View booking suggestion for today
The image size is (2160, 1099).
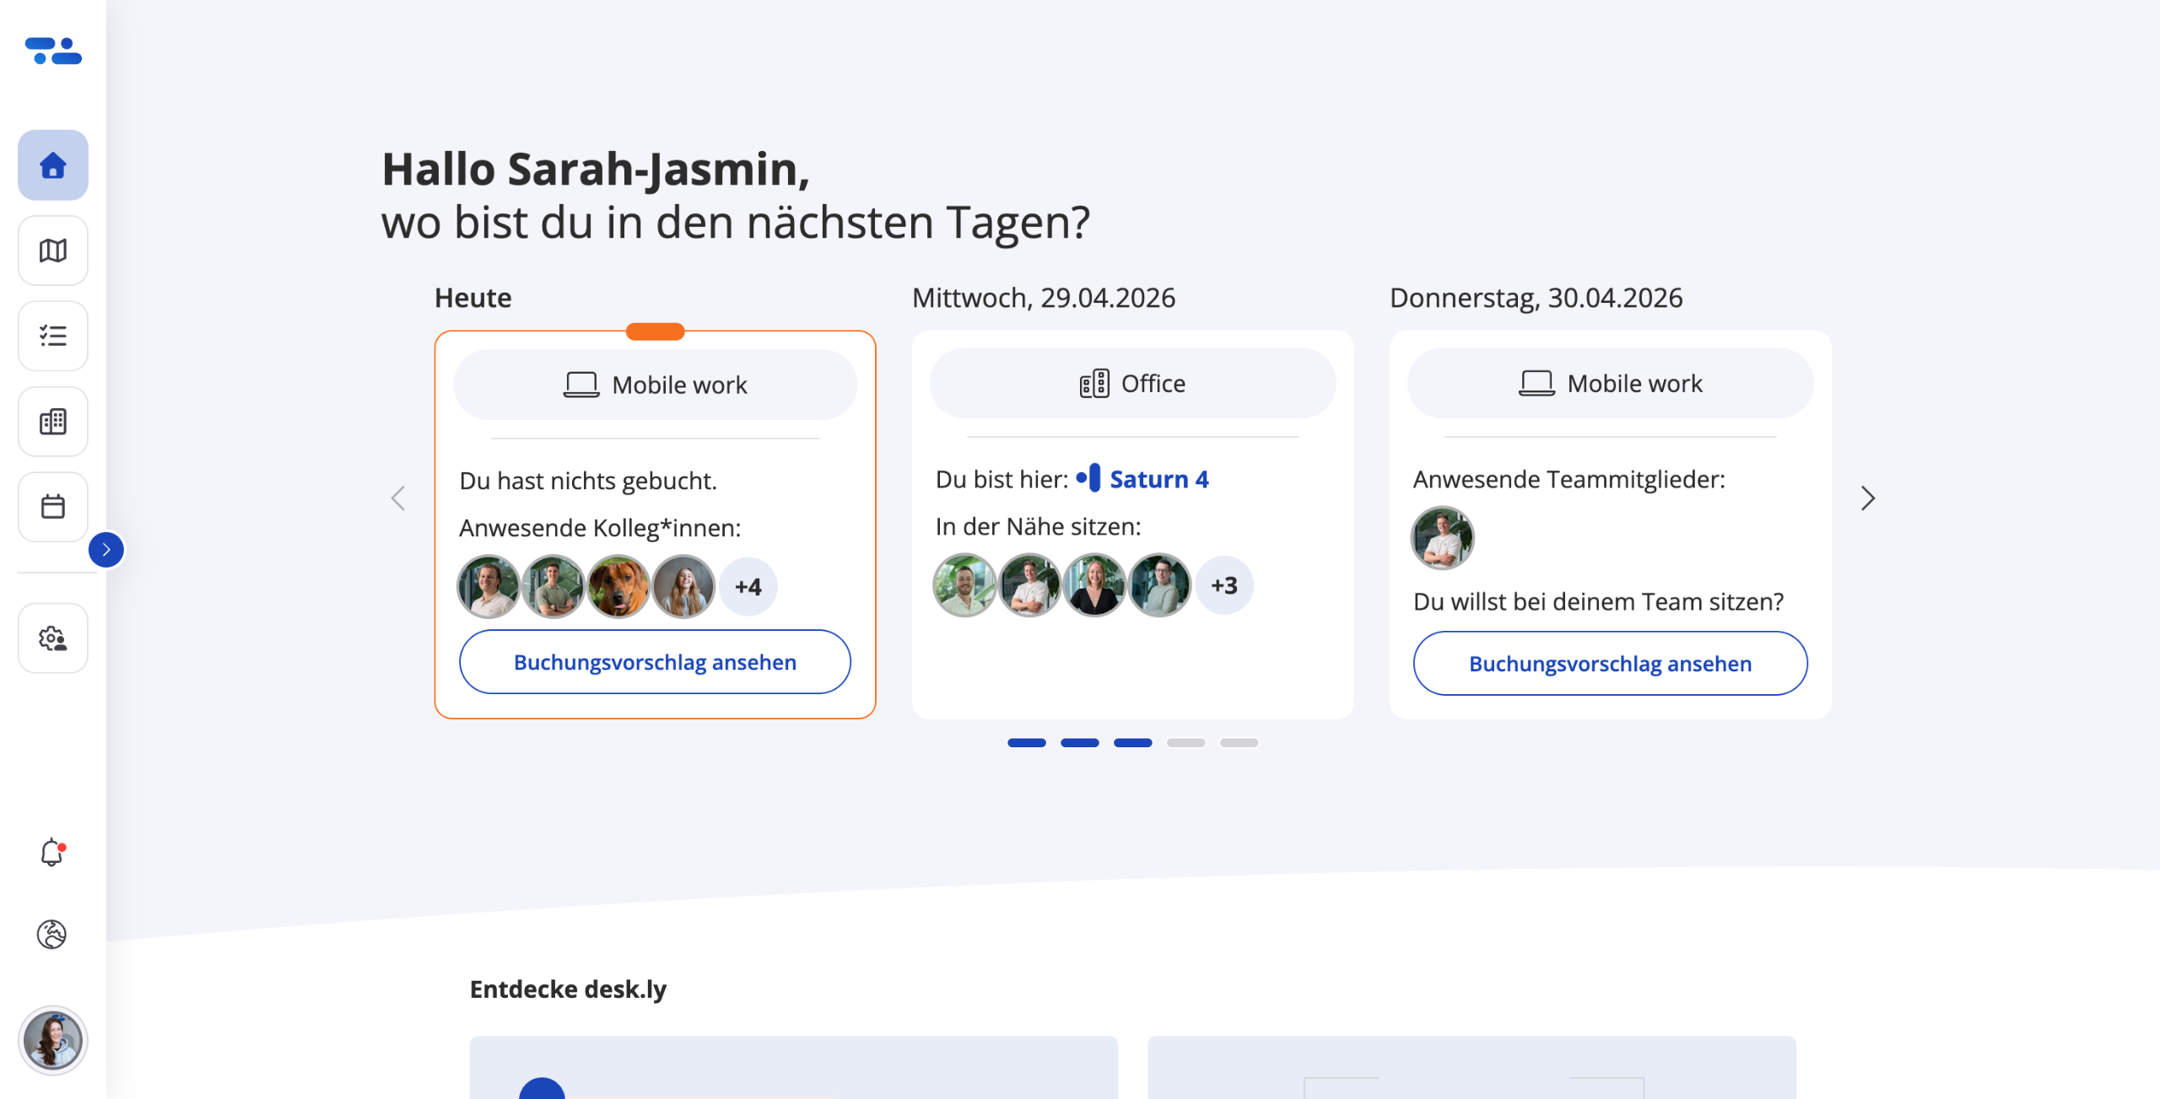point(655,662)
